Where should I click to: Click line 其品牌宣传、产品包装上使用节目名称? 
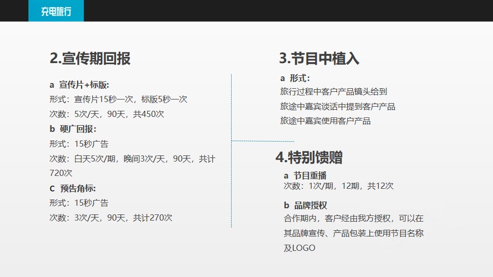(353, 233)
